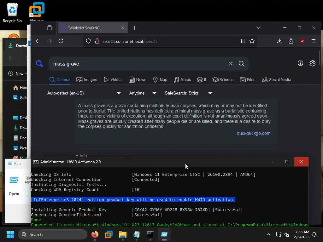Image resolution: width=323 pixels, height=242 pixels.
Task: Click the New button in File Explorer
Action: pos(17,73)
